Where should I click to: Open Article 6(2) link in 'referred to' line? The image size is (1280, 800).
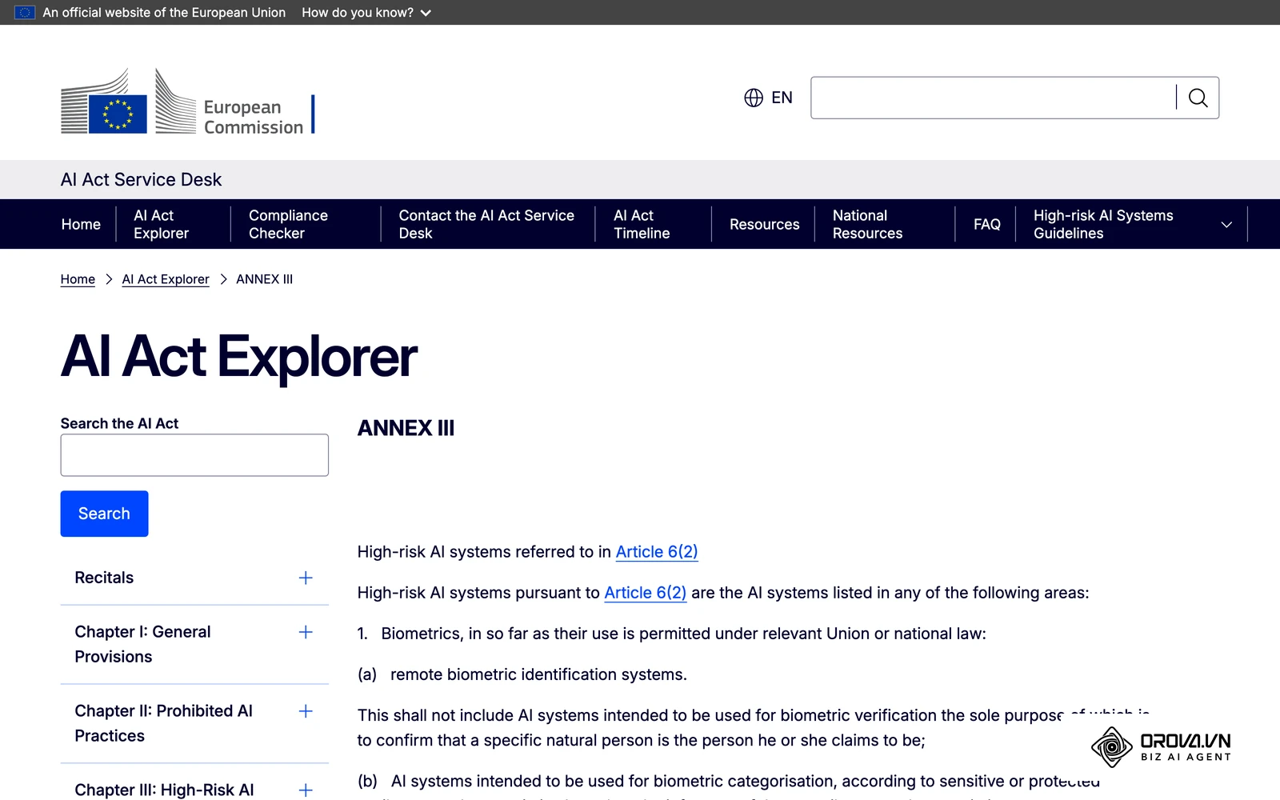tap(657, 552)
